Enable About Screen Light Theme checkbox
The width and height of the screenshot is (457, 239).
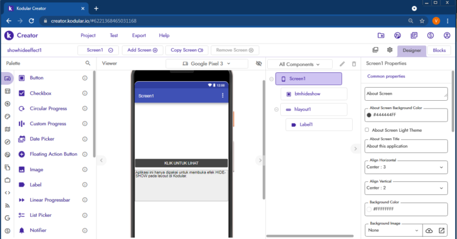[x=367, y=130]
